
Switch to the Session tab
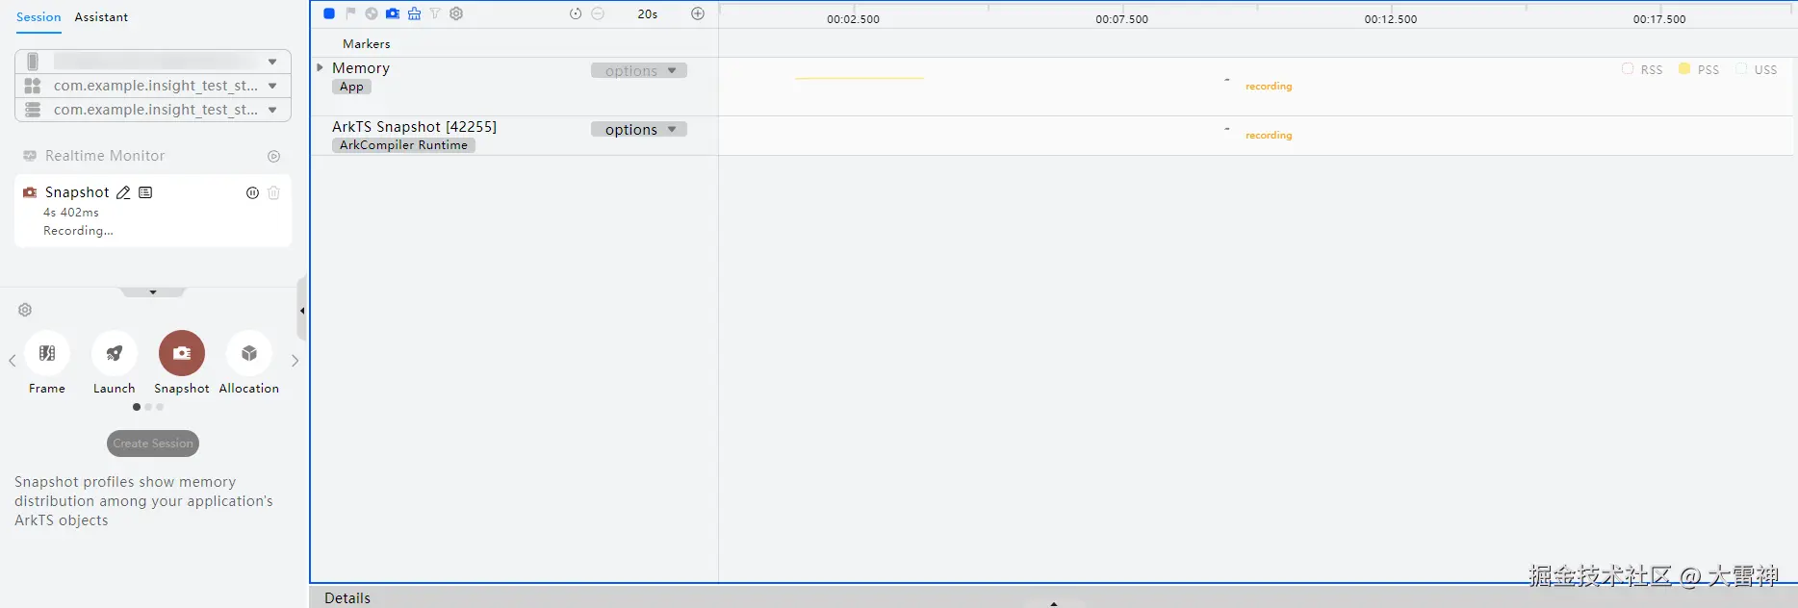(x=39, y=17)
